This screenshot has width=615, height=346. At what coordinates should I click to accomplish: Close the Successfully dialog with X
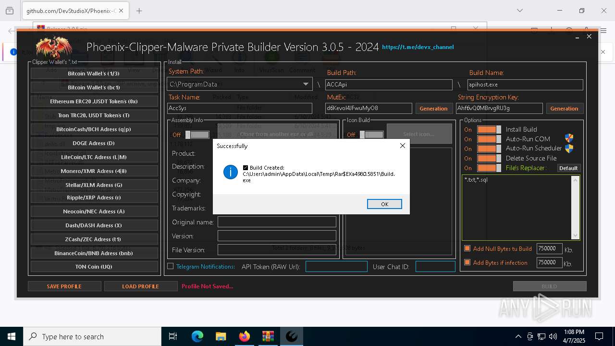pos(403,146)
